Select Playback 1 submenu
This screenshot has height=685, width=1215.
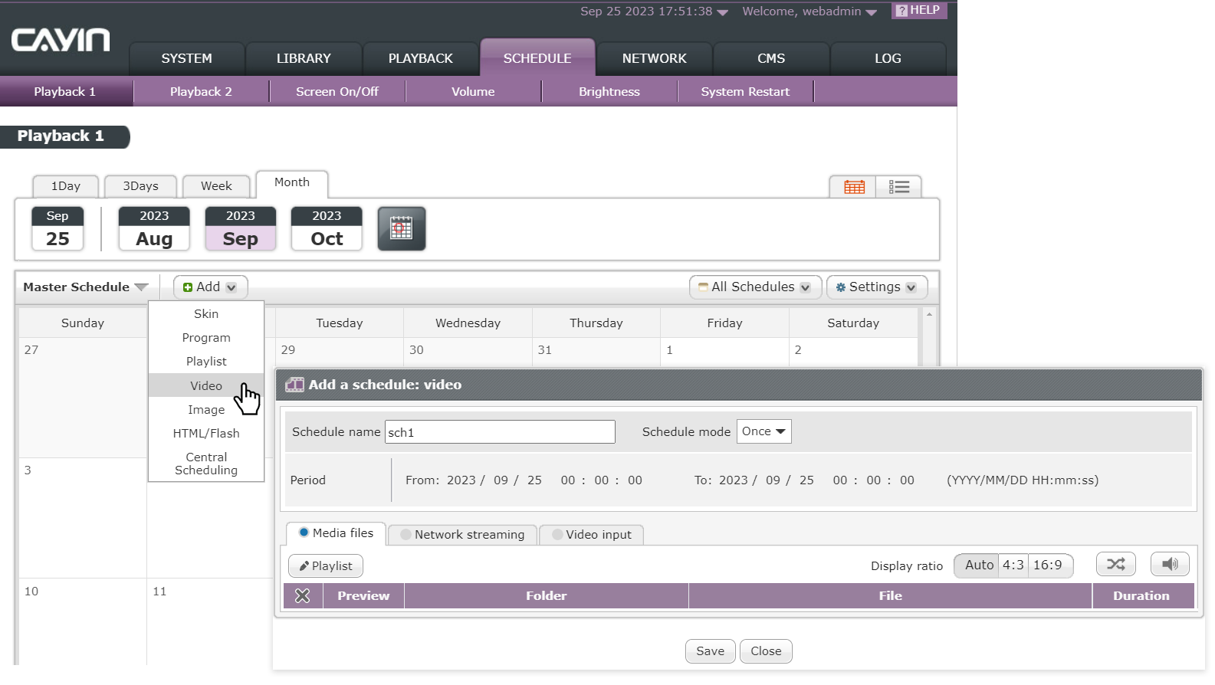pyautogui.click(x=65, y=91)
